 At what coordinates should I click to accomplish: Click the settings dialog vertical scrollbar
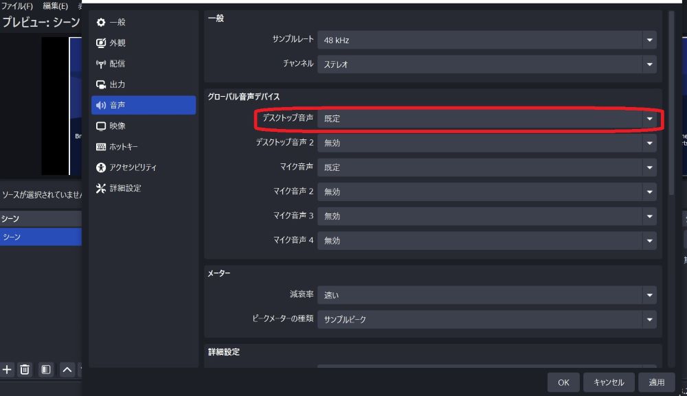coord(671,103)
